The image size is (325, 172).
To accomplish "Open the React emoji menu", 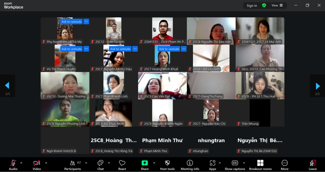I will tap(122, 164).
